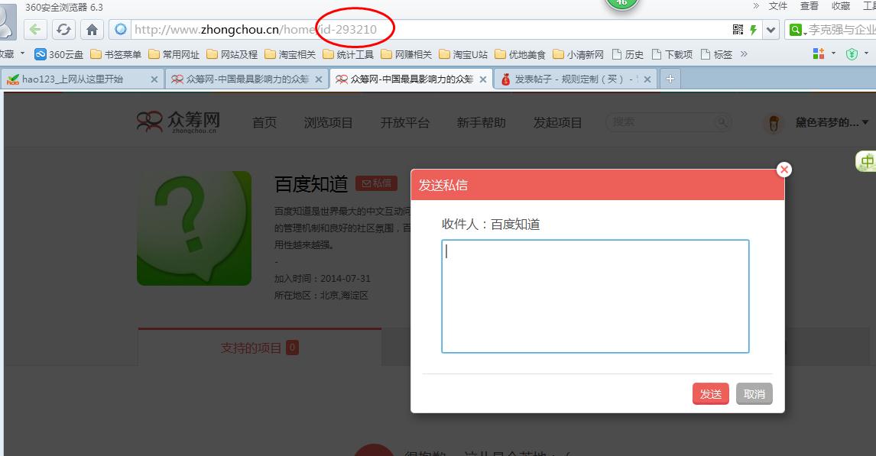The width and height of the screenshot is (876, 456).
Task: Click inside the private message text area
Action: (595, 296)
